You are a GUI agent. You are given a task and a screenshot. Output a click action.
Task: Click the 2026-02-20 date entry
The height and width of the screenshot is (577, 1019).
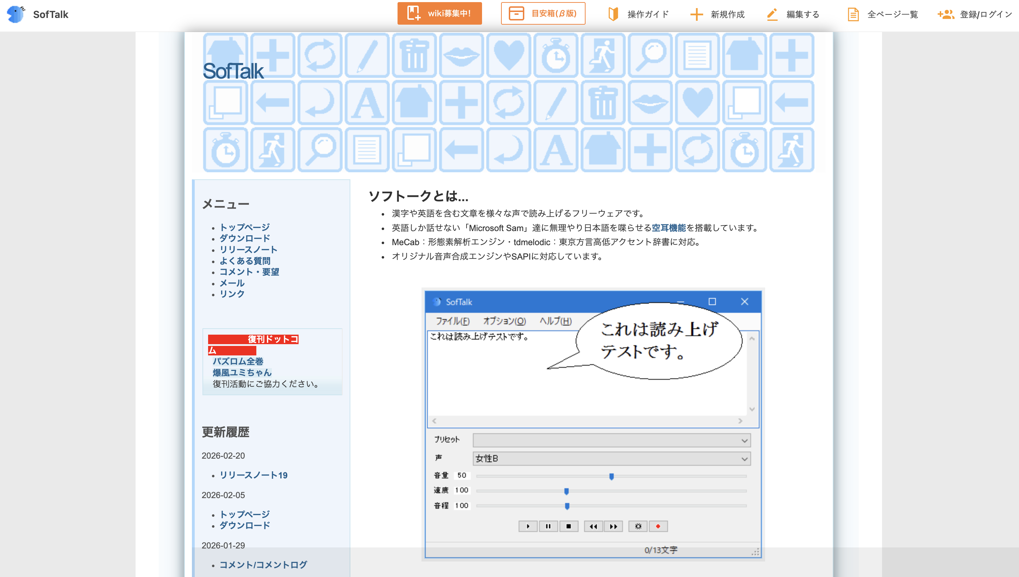223,456
